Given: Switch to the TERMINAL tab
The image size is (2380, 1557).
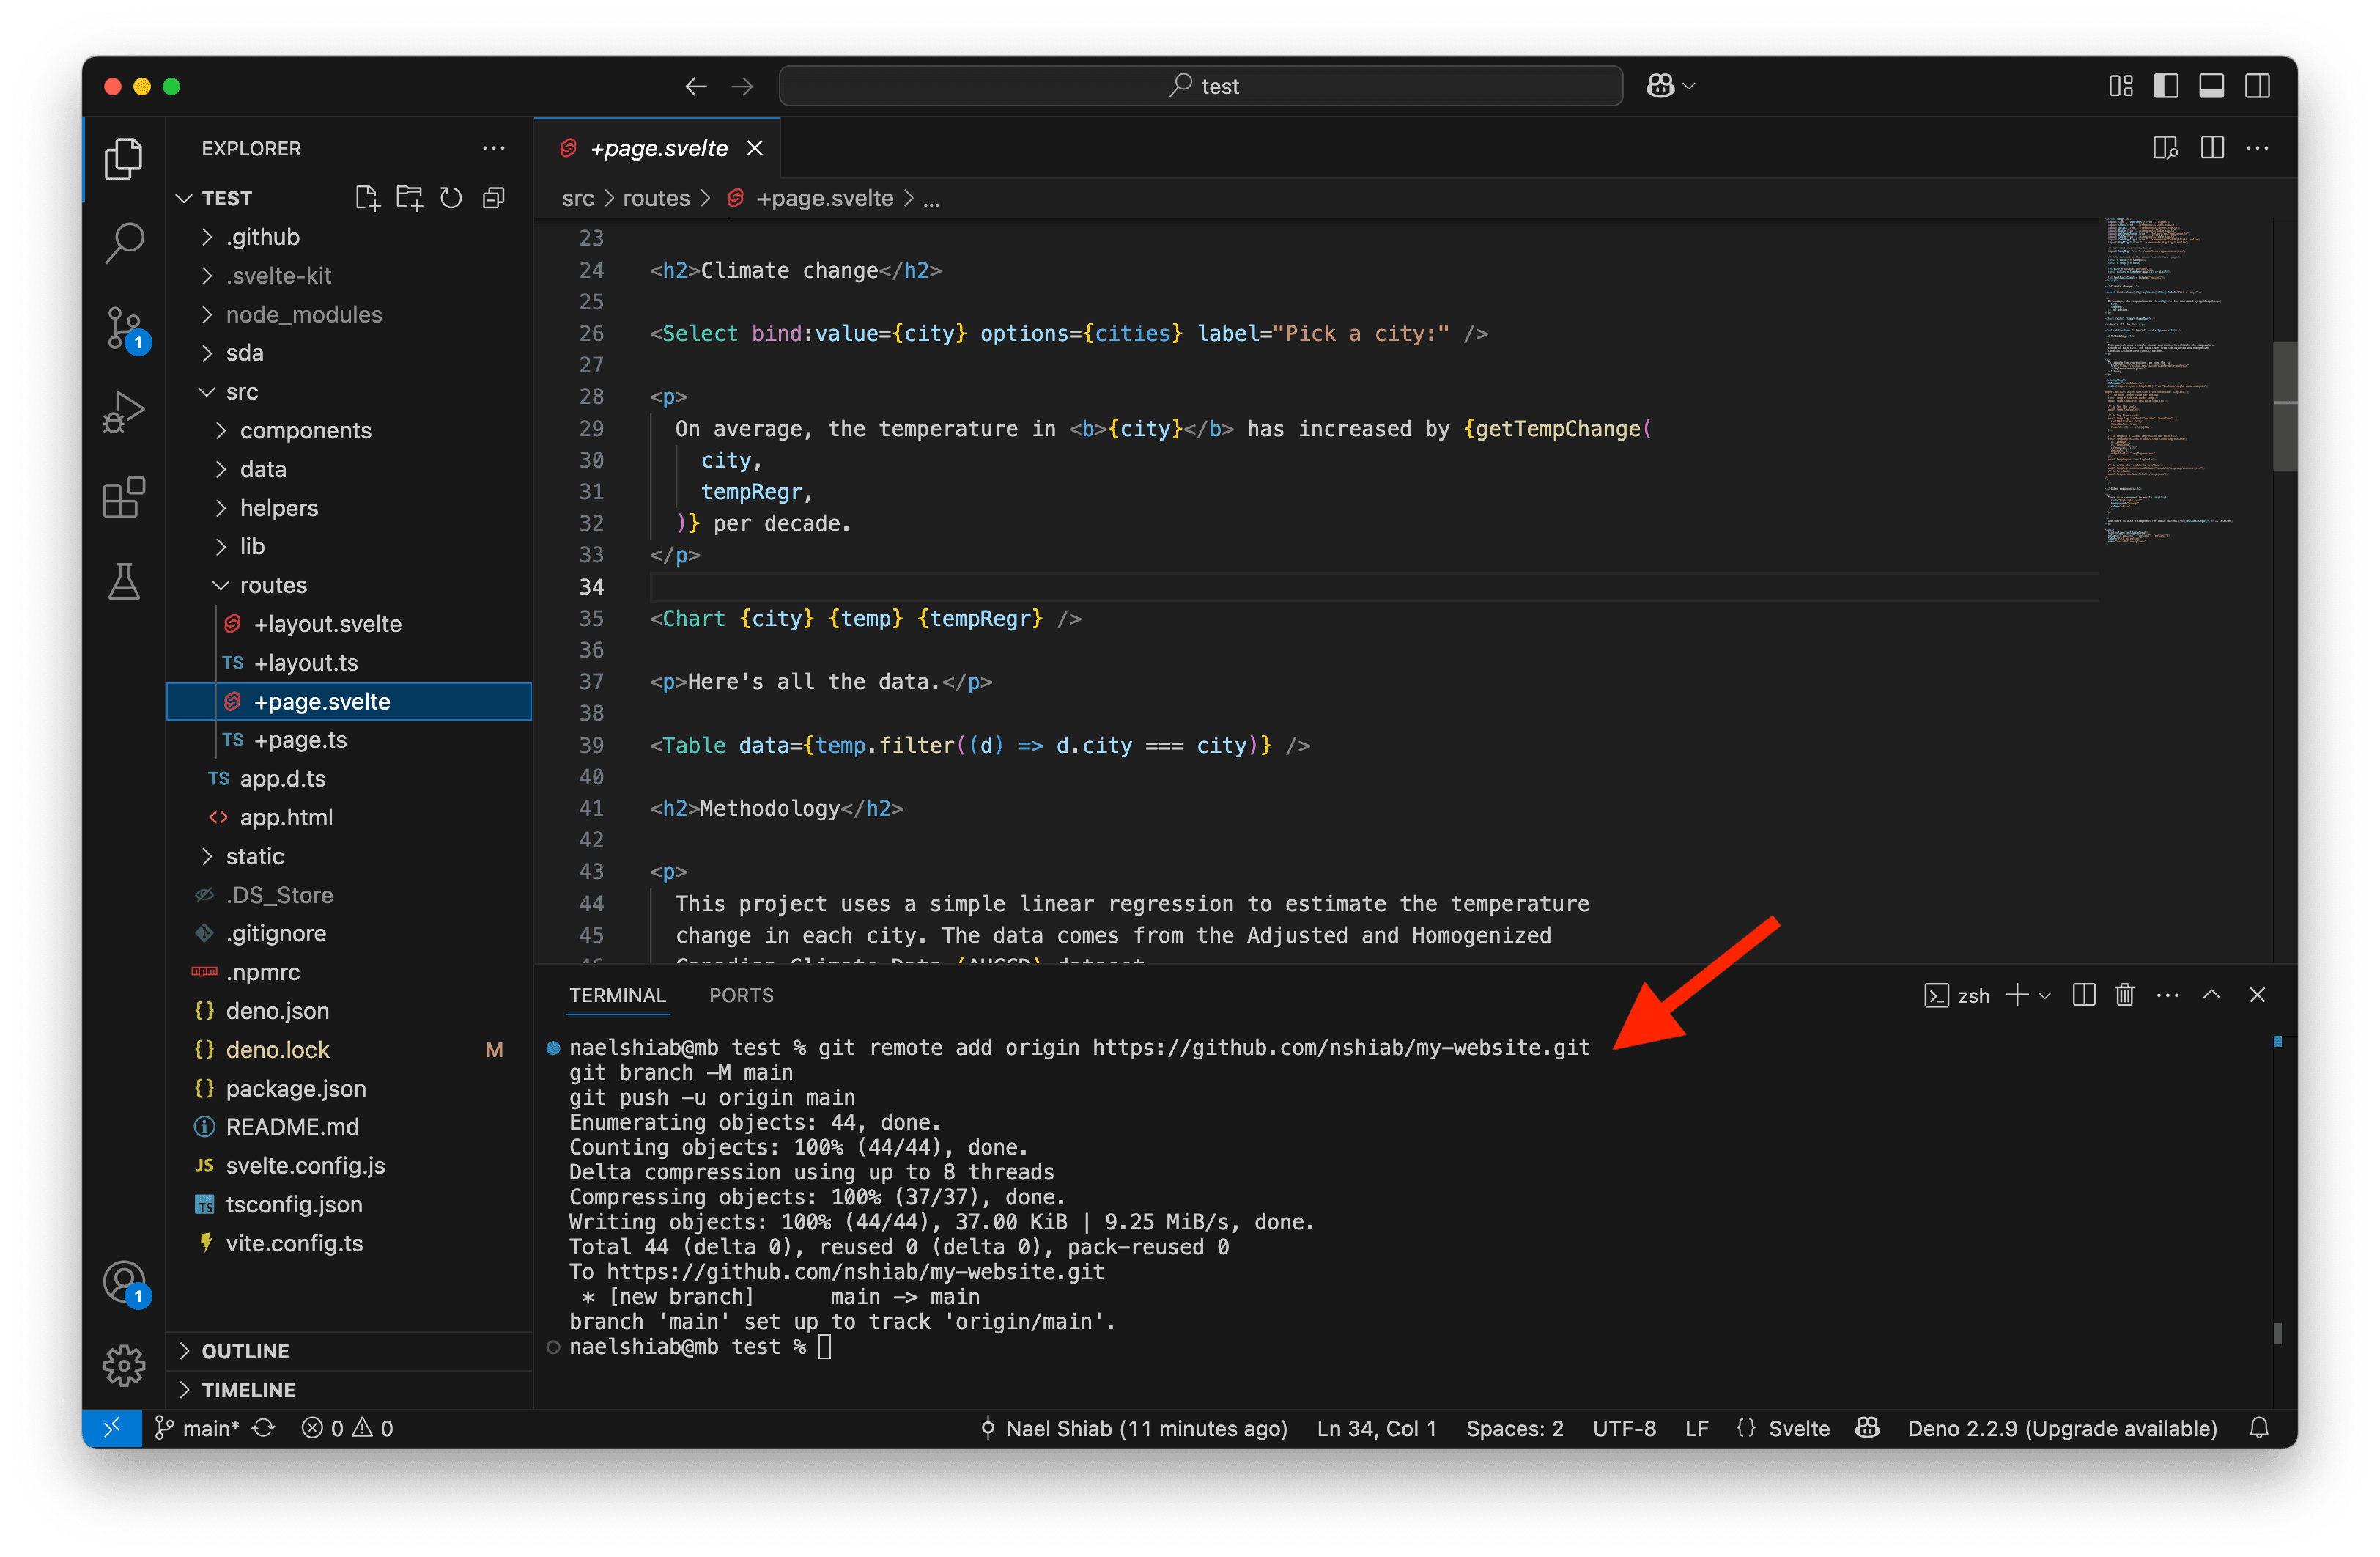Looking at the screenshot, I should [617, 995].
